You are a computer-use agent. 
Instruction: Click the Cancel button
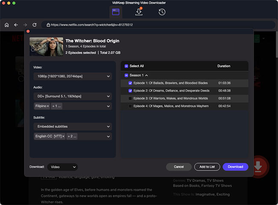tap(179, 167)
